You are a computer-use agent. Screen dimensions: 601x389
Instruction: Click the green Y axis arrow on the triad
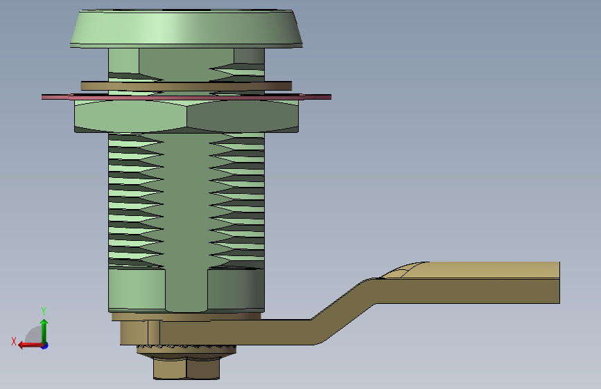pos(44,331)
